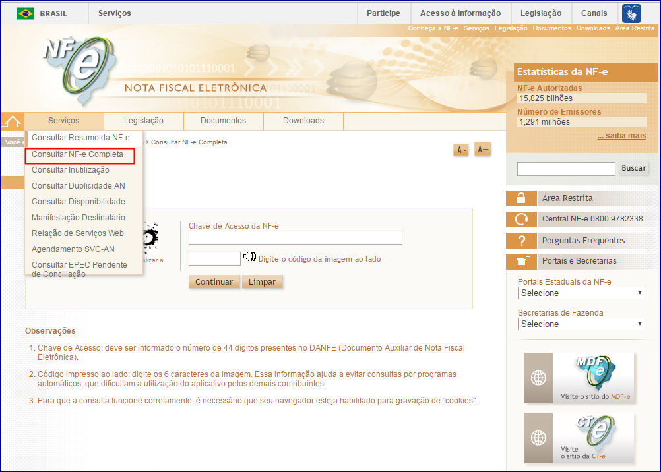Click the Central NF-e phone icon
This screenshot has width=661, height=472.
pyautogui.click(x=521, y=219)
